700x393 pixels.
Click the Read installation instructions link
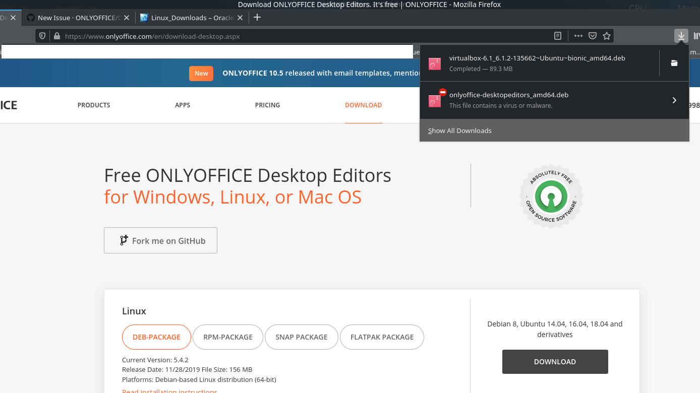(x=169, y=391)
